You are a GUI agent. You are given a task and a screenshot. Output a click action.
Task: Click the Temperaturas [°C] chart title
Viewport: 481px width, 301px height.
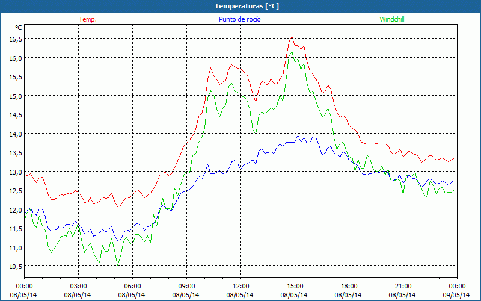pos(247,6)
